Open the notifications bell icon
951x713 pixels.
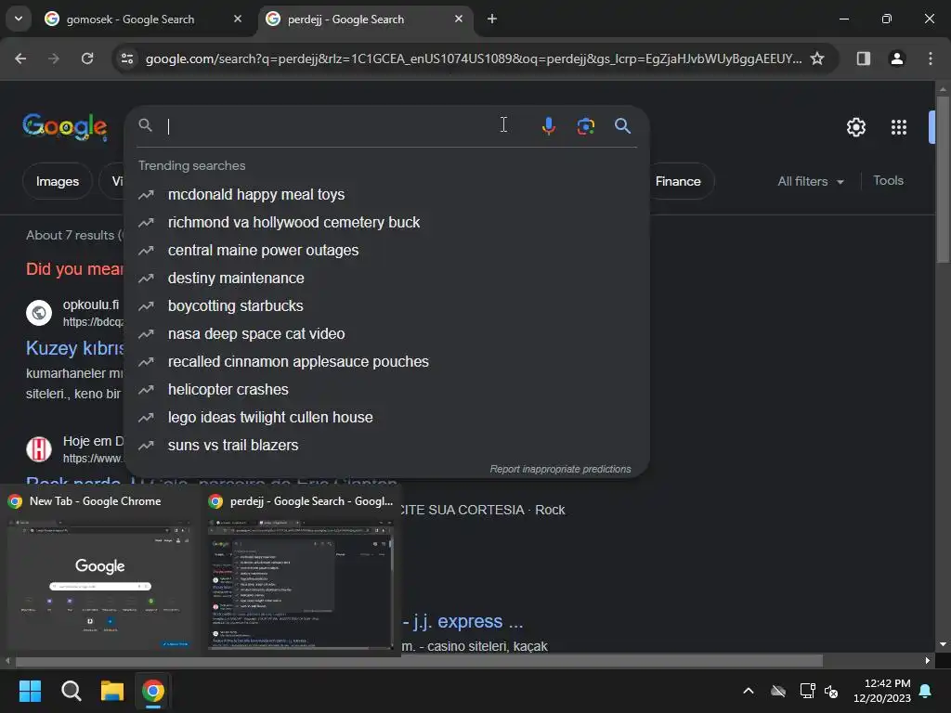click(926, 691)
